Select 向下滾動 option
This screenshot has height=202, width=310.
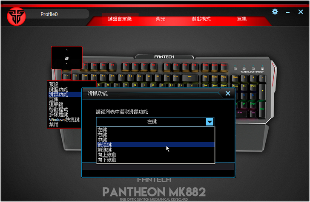pyautogui.click(x=107, y=160)
